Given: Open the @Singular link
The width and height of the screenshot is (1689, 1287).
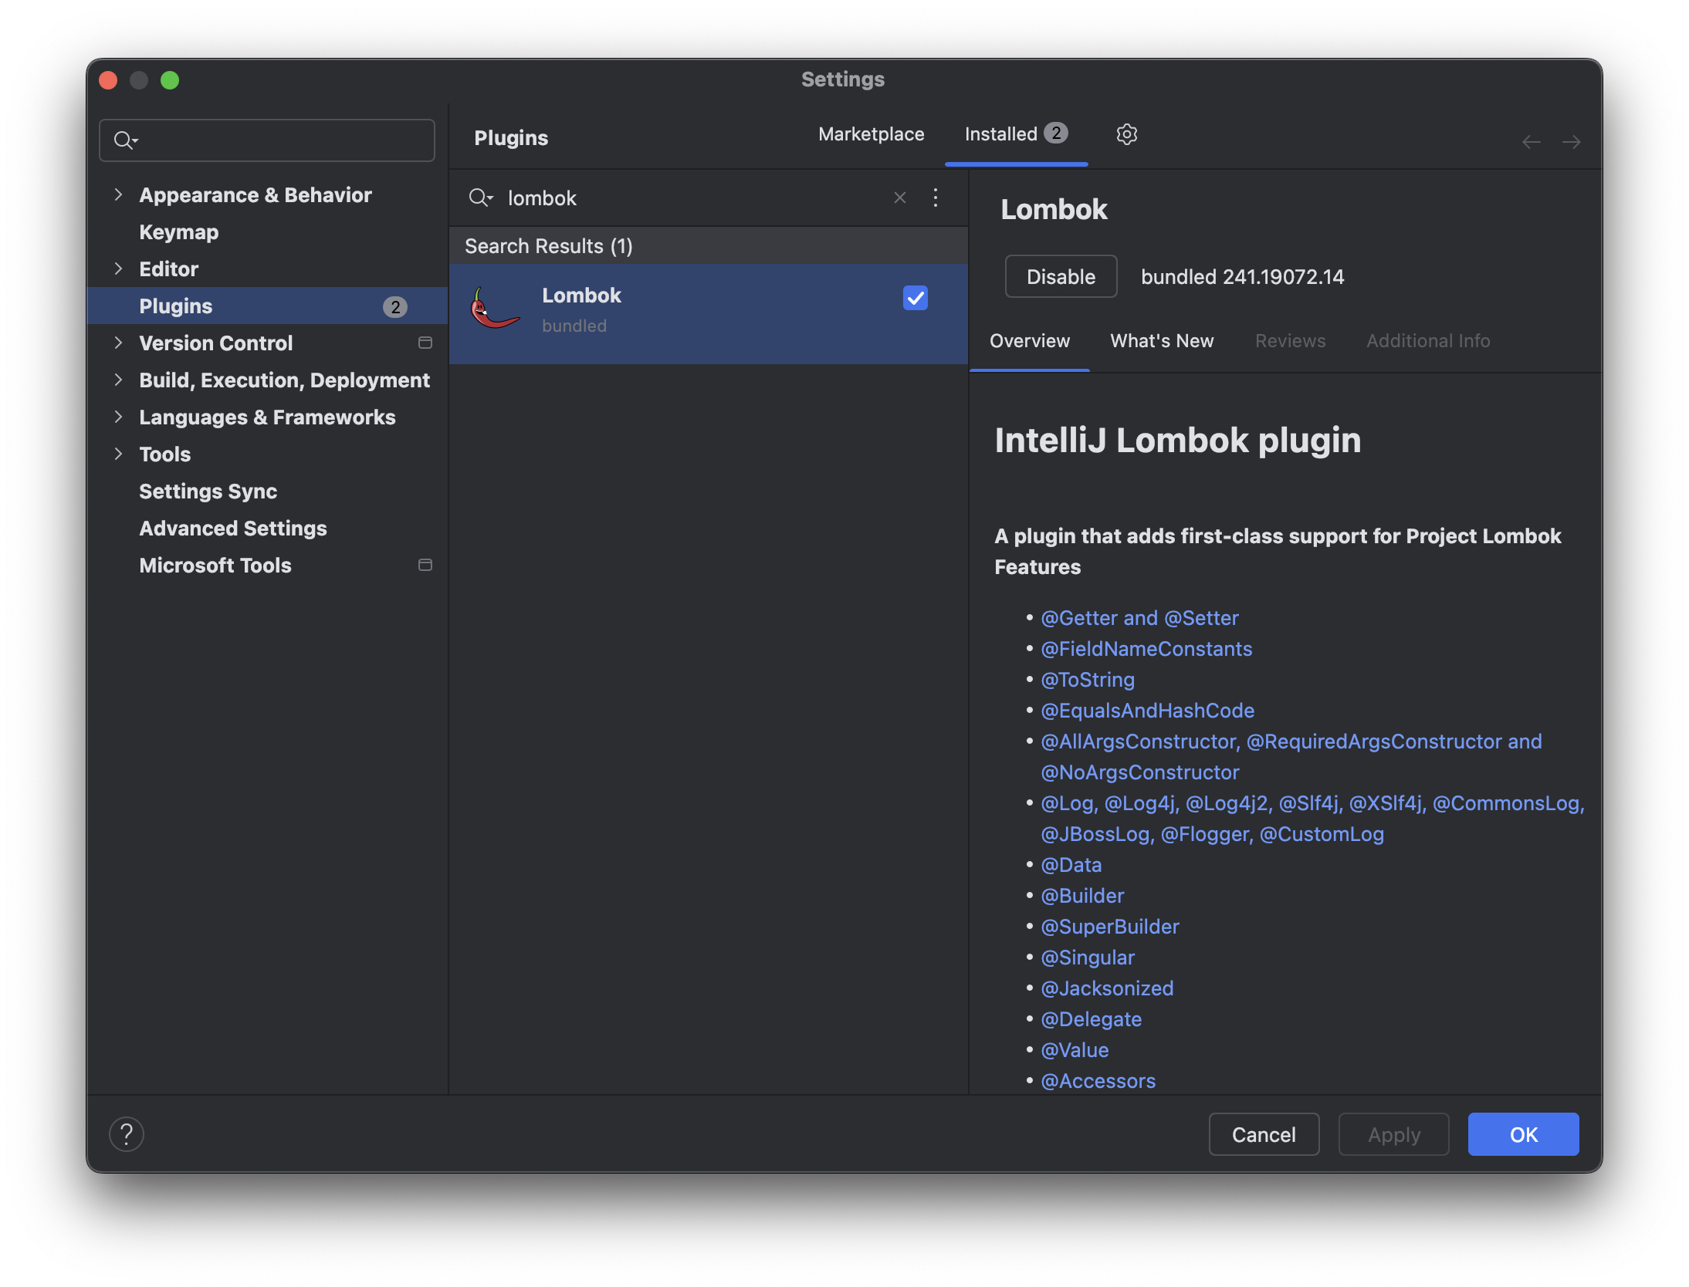Looking at the screenshot, I should point(1088,958).
